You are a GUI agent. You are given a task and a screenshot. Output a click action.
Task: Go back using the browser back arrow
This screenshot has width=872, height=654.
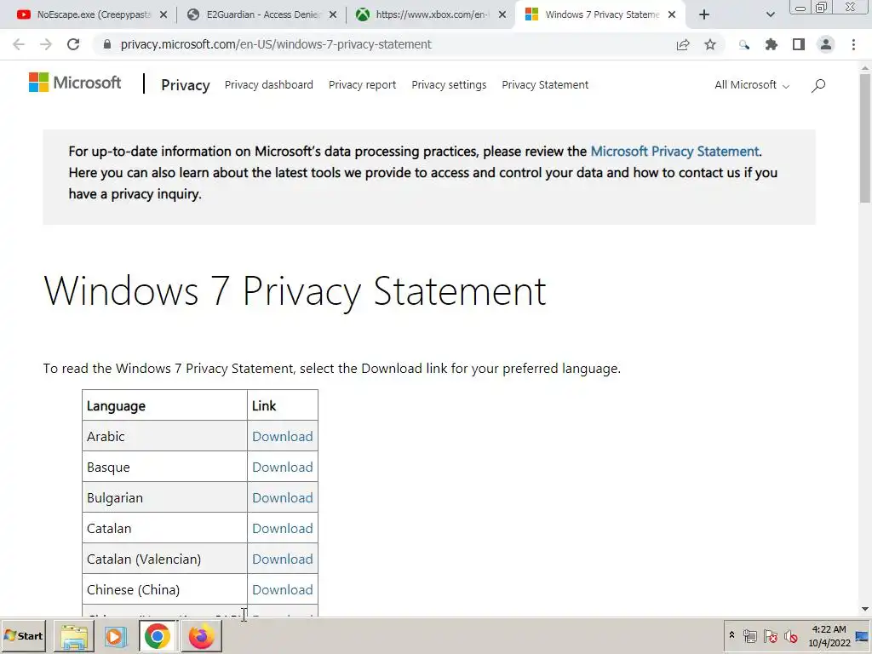(x=19, y=44)
